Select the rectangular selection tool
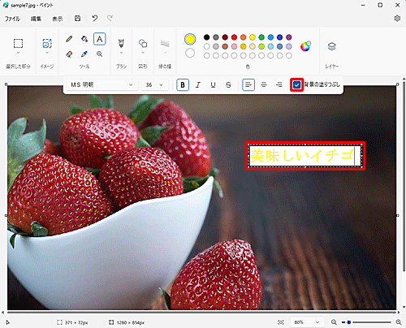406x328 pixels. 18,43
